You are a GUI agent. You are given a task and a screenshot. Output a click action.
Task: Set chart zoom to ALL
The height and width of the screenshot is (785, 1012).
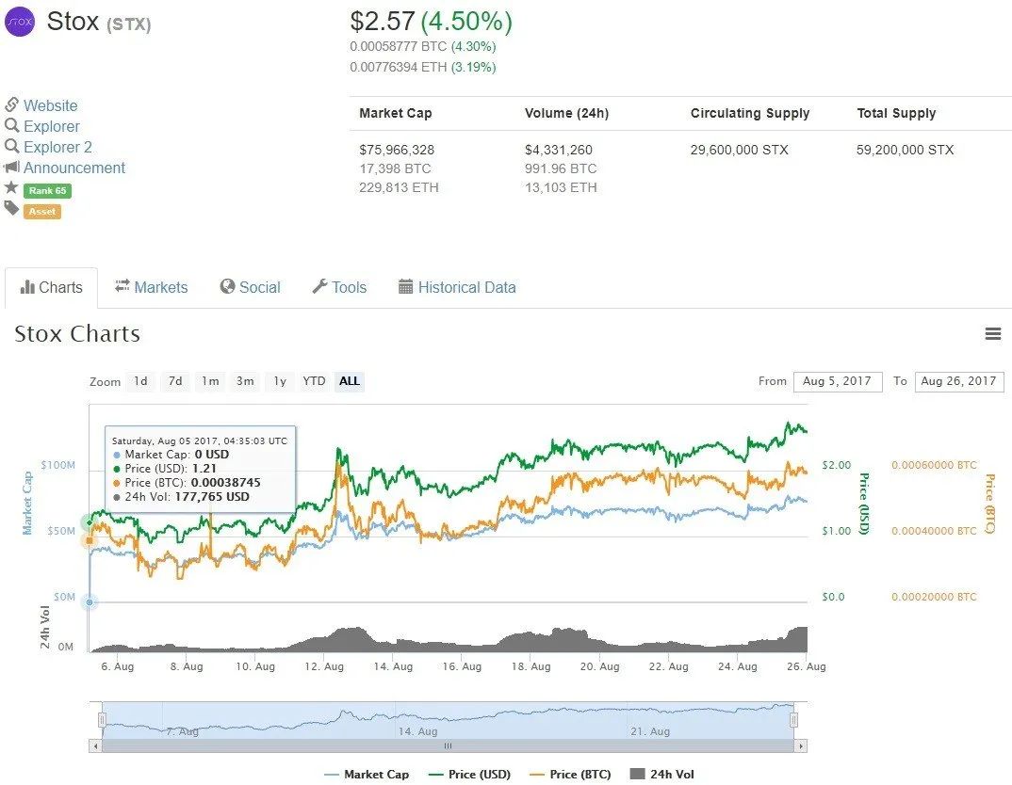350,381
